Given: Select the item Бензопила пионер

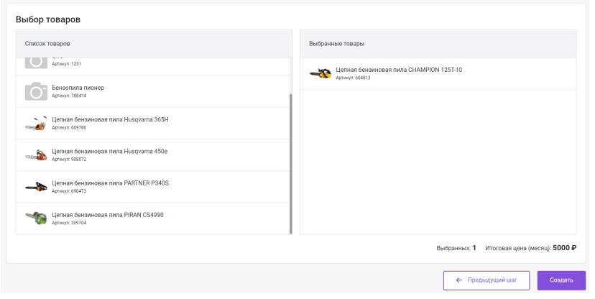Looking at the screenshot, I should click(152, 91).
